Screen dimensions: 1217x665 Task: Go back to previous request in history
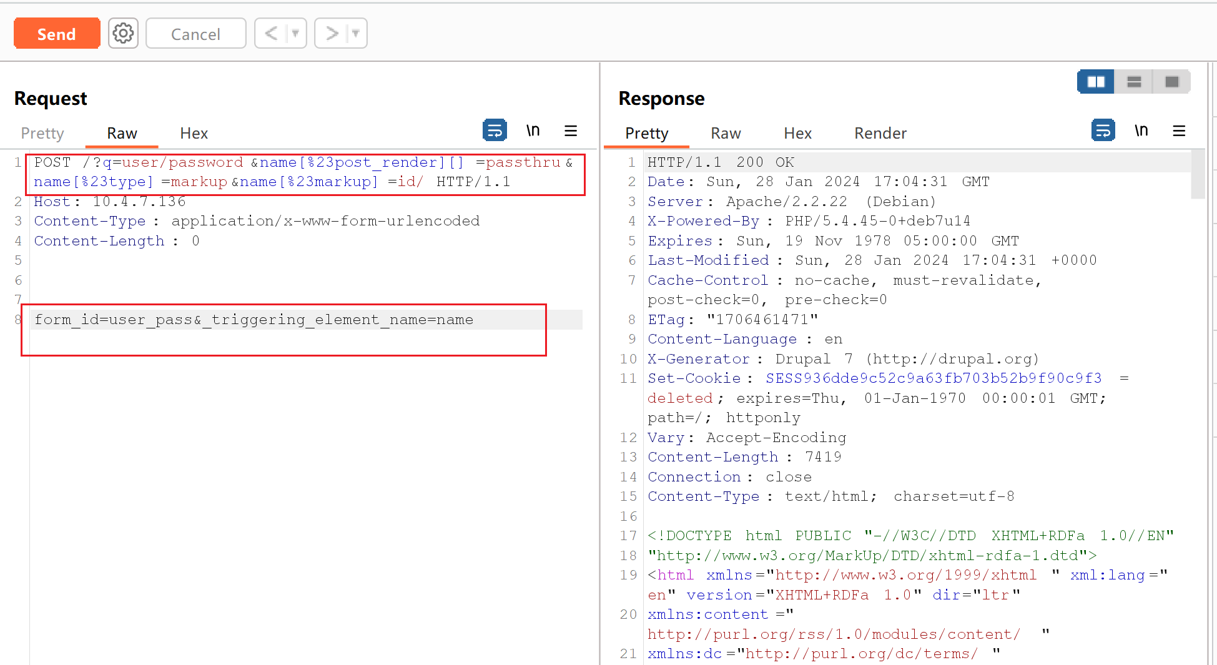point(271,33)
